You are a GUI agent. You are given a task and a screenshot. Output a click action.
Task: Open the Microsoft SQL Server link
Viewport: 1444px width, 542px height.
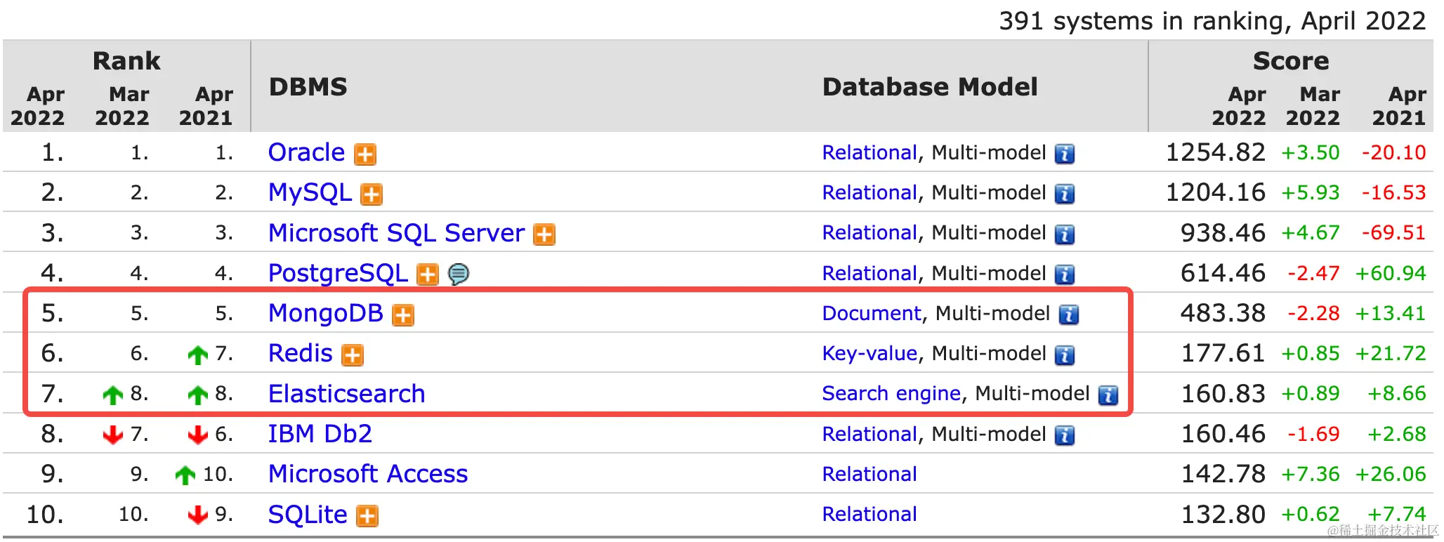point(396,233)
